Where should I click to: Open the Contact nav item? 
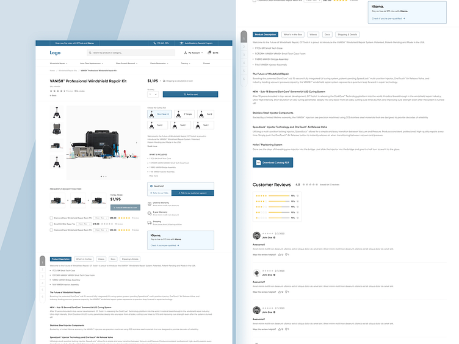pyautogui.click(x=207, y=63)
